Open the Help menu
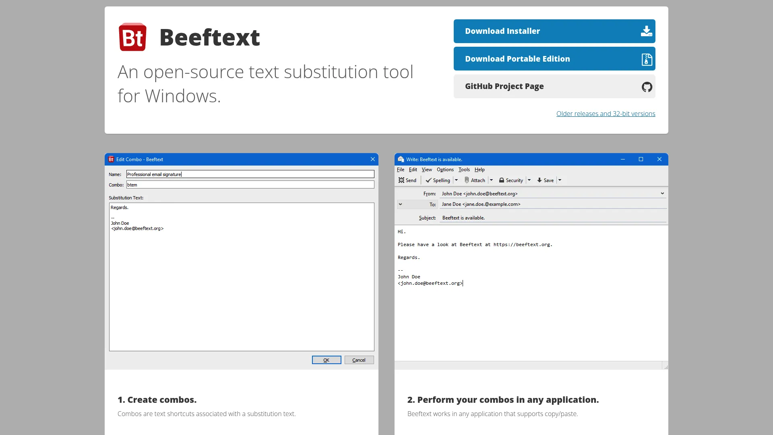This screenshot has width=773, height=435. coord(480,170)
